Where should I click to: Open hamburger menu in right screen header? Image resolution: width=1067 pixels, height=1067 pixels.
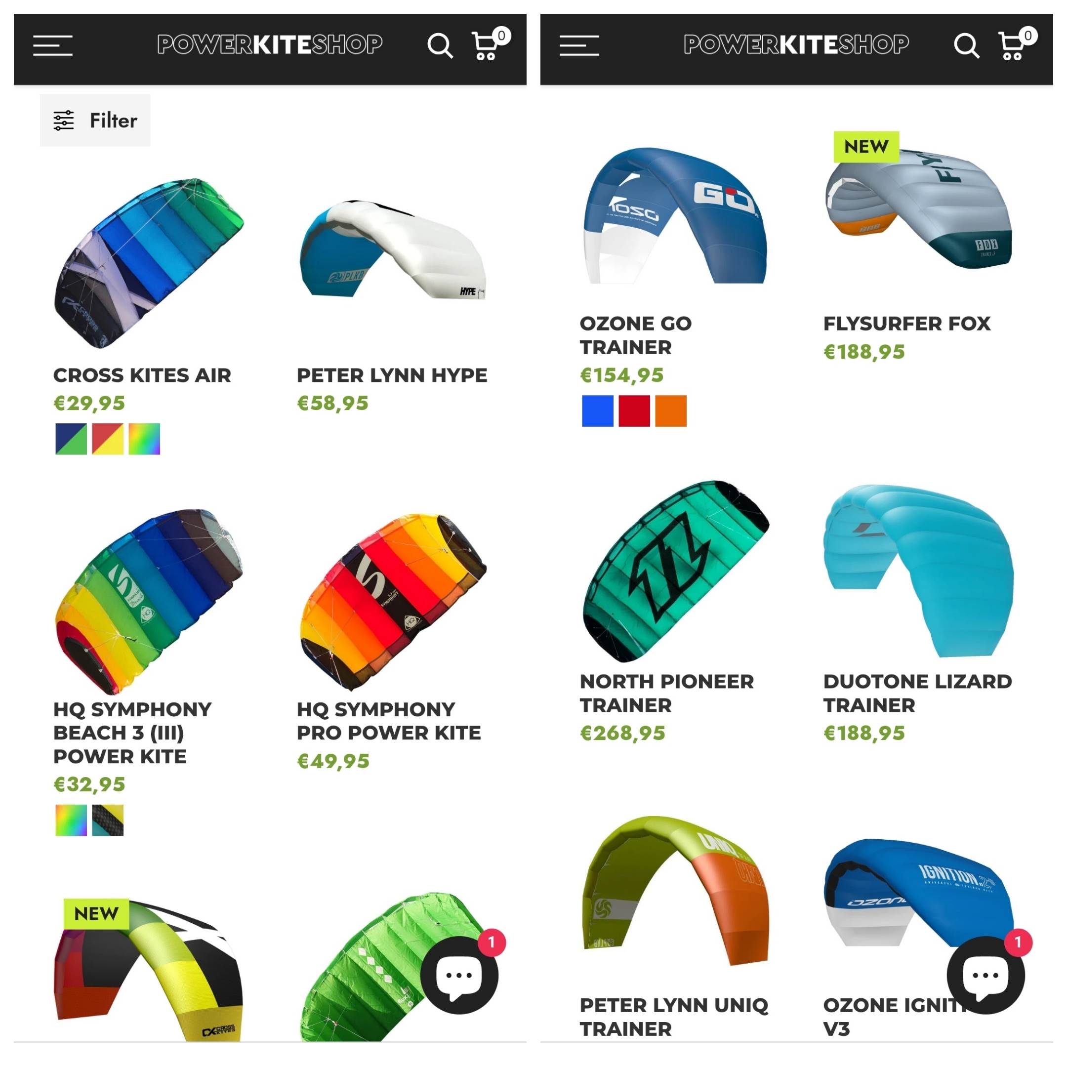click(579, 45)
